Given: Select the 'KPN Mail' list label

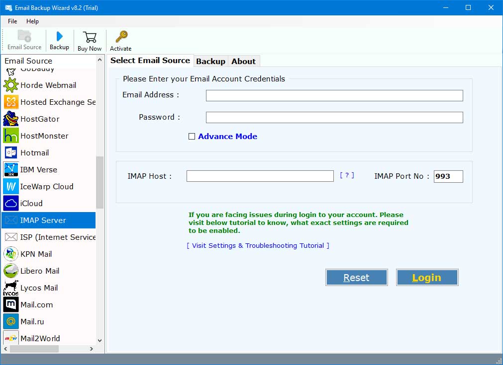Looking at the screenshot, I should 36,254.
